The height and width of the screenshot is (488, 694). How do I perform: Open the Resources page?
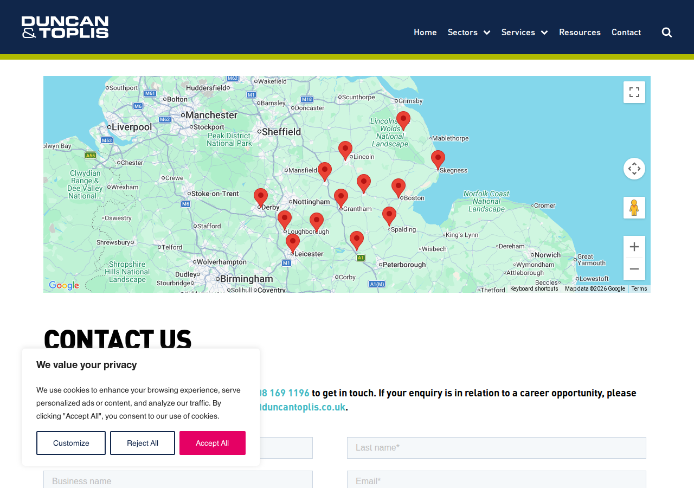(x=580, y=33)
